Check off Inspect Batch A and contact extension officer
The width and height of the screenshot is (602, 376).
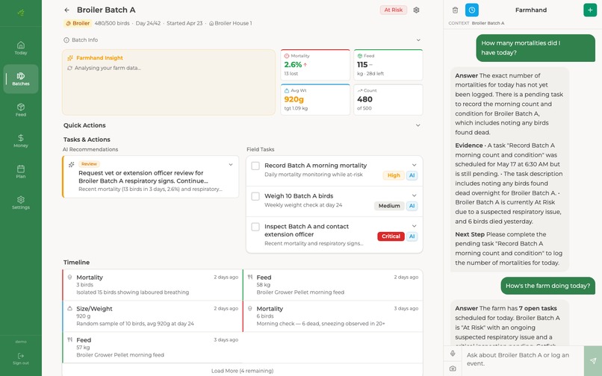pos(255,227)
